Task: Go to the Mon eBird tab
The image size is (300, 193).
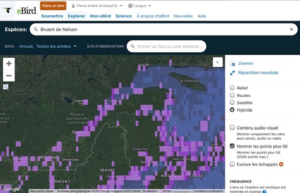Action: pos(100,16)
